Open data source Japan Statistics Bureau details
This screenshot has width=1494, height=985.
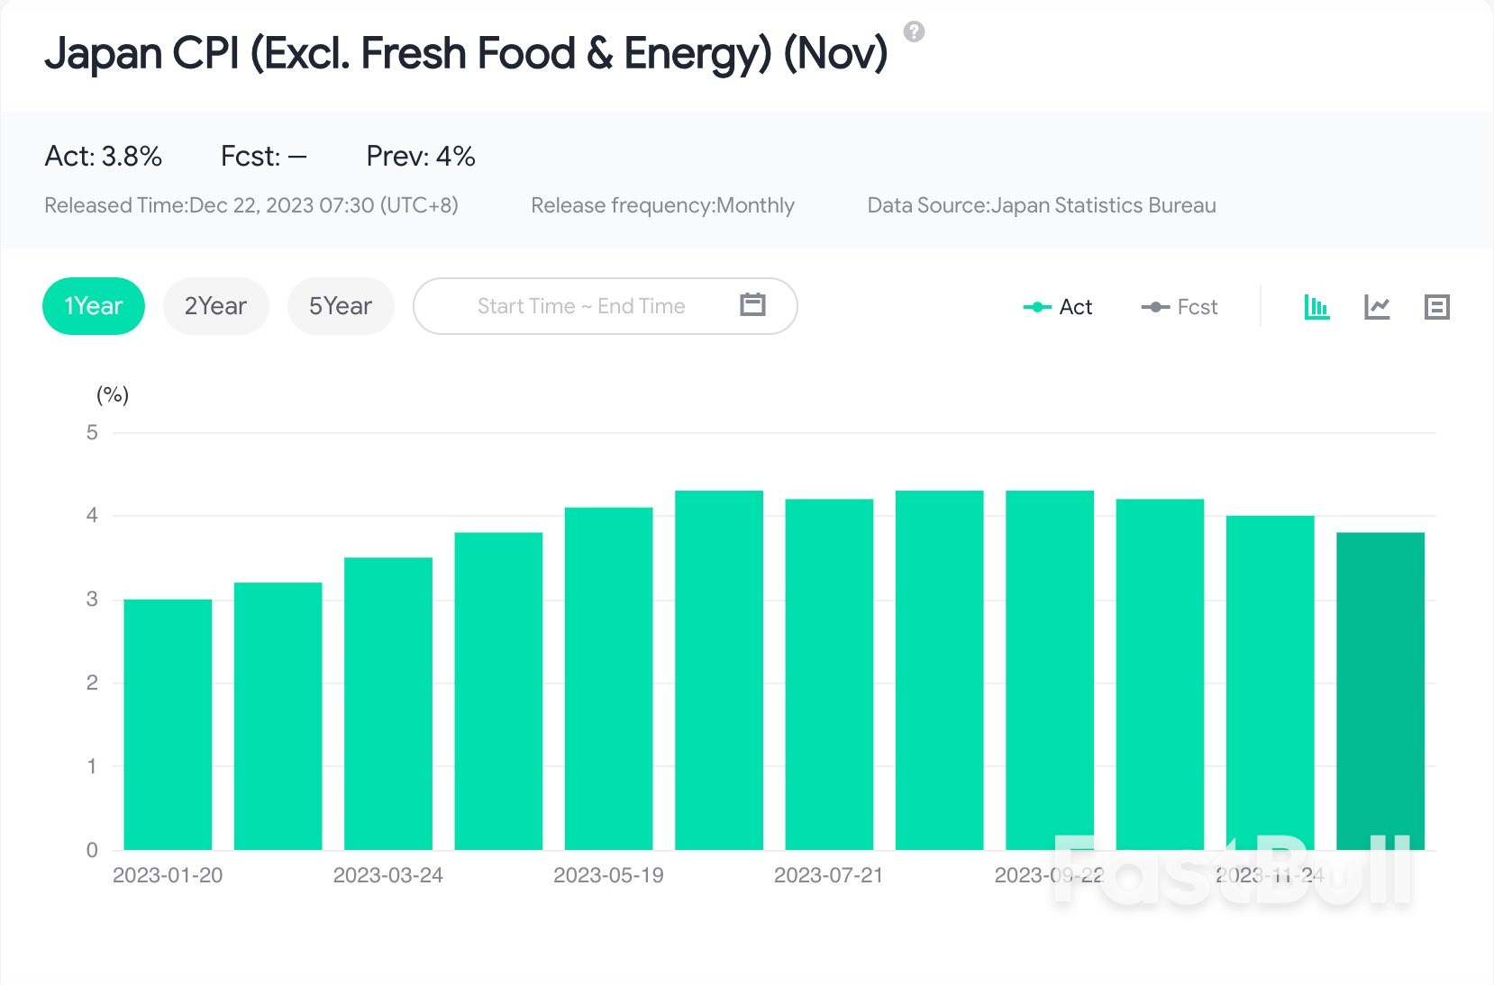tap(1042, 205)
